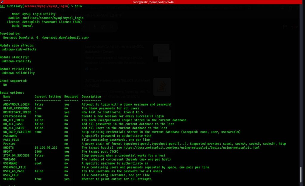Click the BLANK_PASSWORDS option name
This screenshot has height=186, width=305.
16,108
